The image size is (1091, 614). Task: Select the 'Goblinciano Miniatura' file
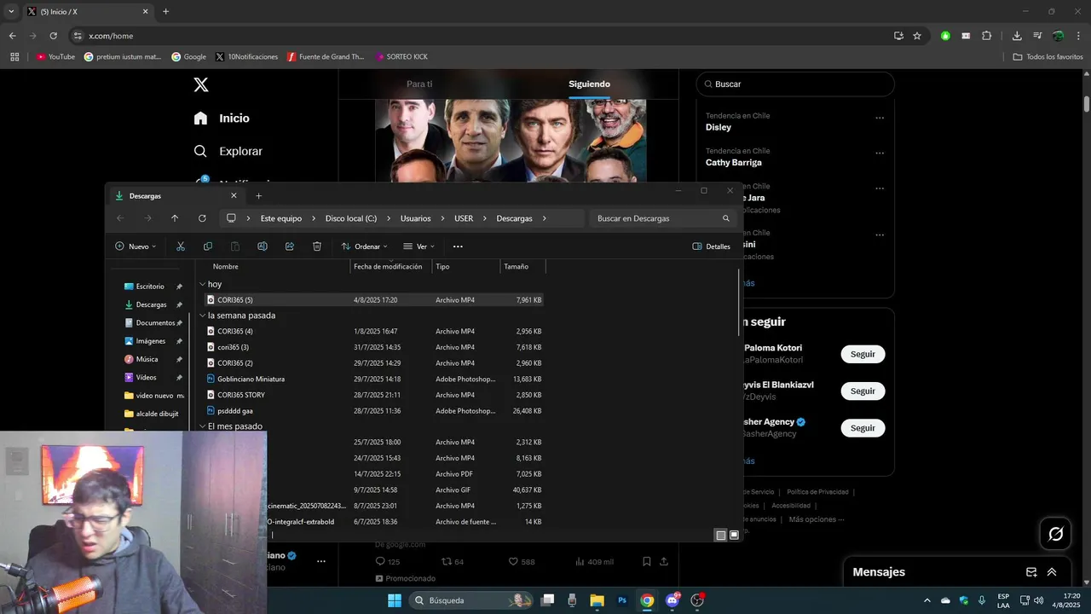pyautogui.click(x=251, y=379)
